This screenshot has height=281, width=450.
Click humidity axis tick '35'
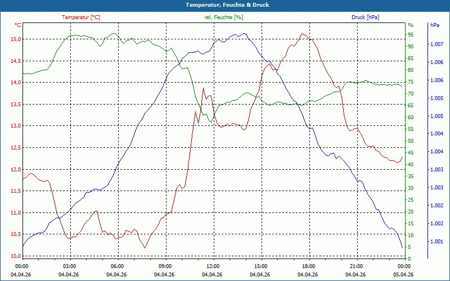point(411,176)
